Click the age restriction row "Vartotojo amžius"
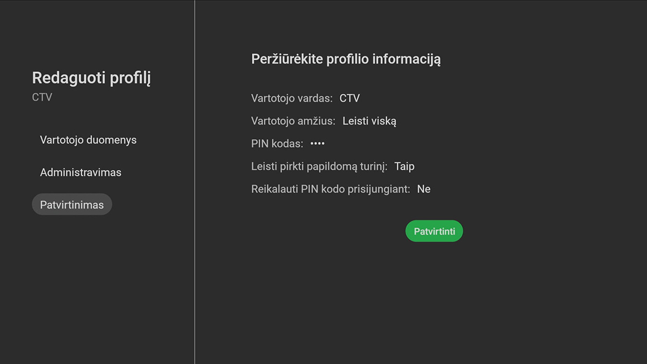 (x=323, y=121)
